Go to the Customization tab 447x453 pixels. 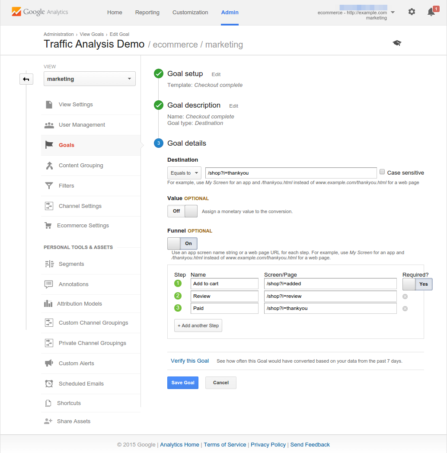click(190, 12)
